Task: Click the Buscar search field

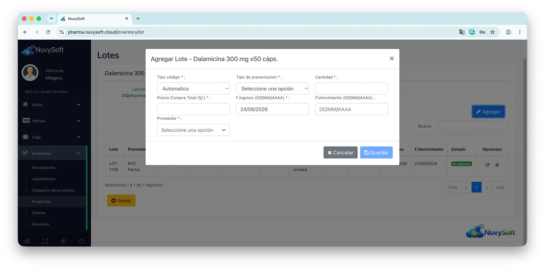Action: tap(473, 127)
